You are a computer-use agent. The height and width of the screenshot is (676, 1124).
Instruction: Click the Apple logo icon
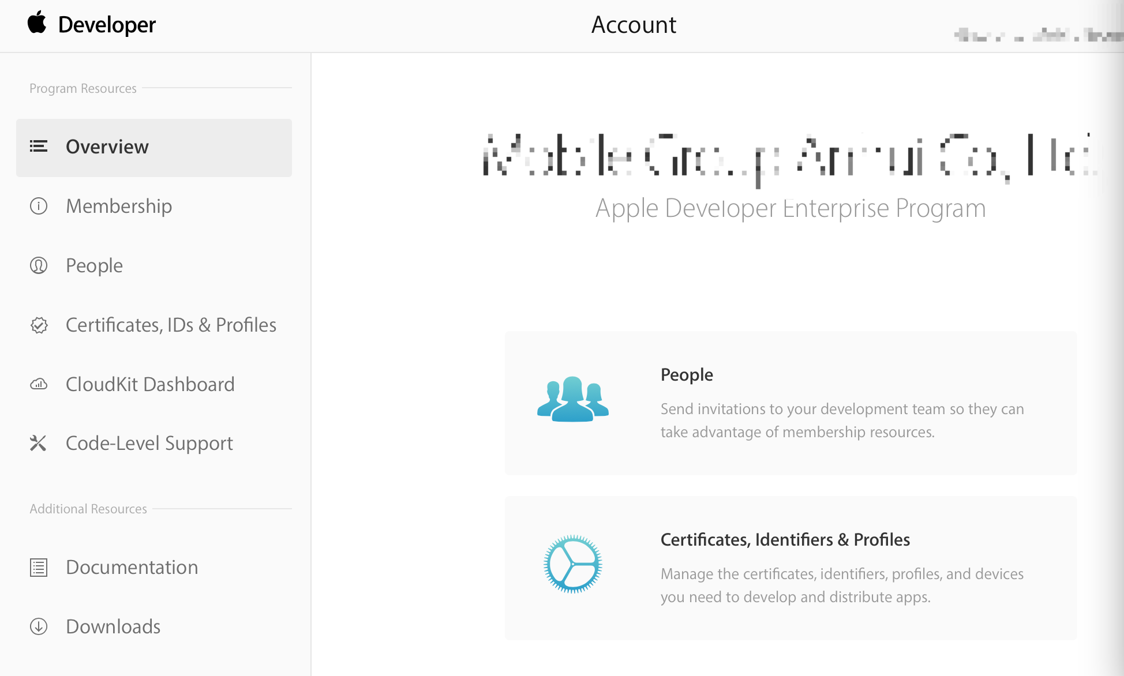pyautogui.click(x=37, y=23)
